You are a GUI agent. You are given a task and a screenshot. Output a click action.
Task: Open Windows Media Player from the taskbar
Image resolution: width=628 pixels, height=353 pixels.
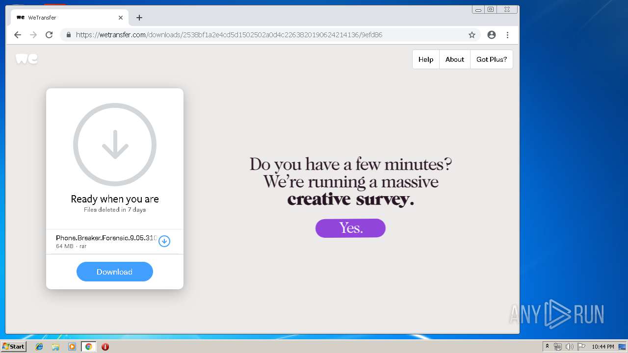[x=72, y=347]
